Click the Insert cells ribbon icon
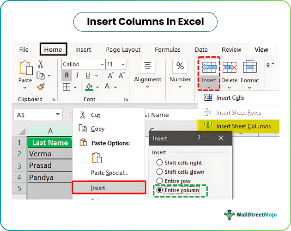Screen dimensions: 291x231 click(x=209, y=67)
